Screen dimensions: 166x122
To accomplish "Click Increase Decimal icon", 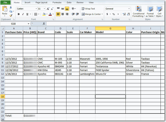I will [x=124, y=14].
